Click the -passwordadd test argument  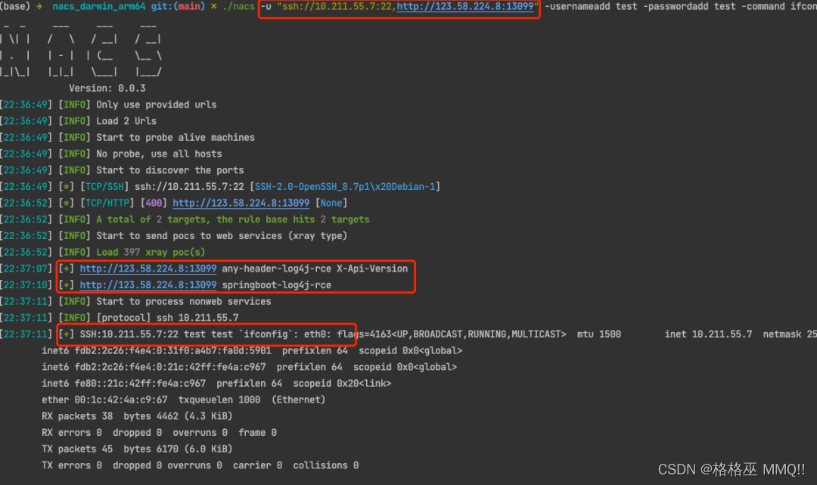(689, 7)
